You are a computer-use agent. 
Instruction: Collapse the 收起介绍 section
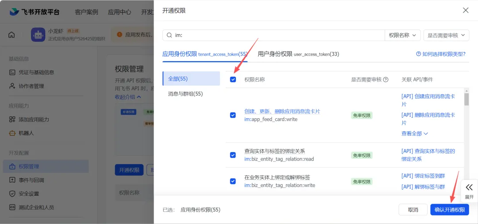point(128,97)
